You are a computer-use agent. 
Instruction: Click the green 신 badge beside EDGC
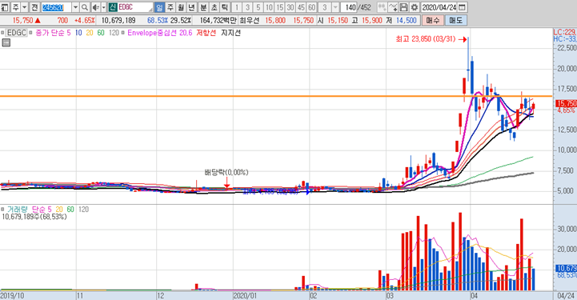pos(113,7)
